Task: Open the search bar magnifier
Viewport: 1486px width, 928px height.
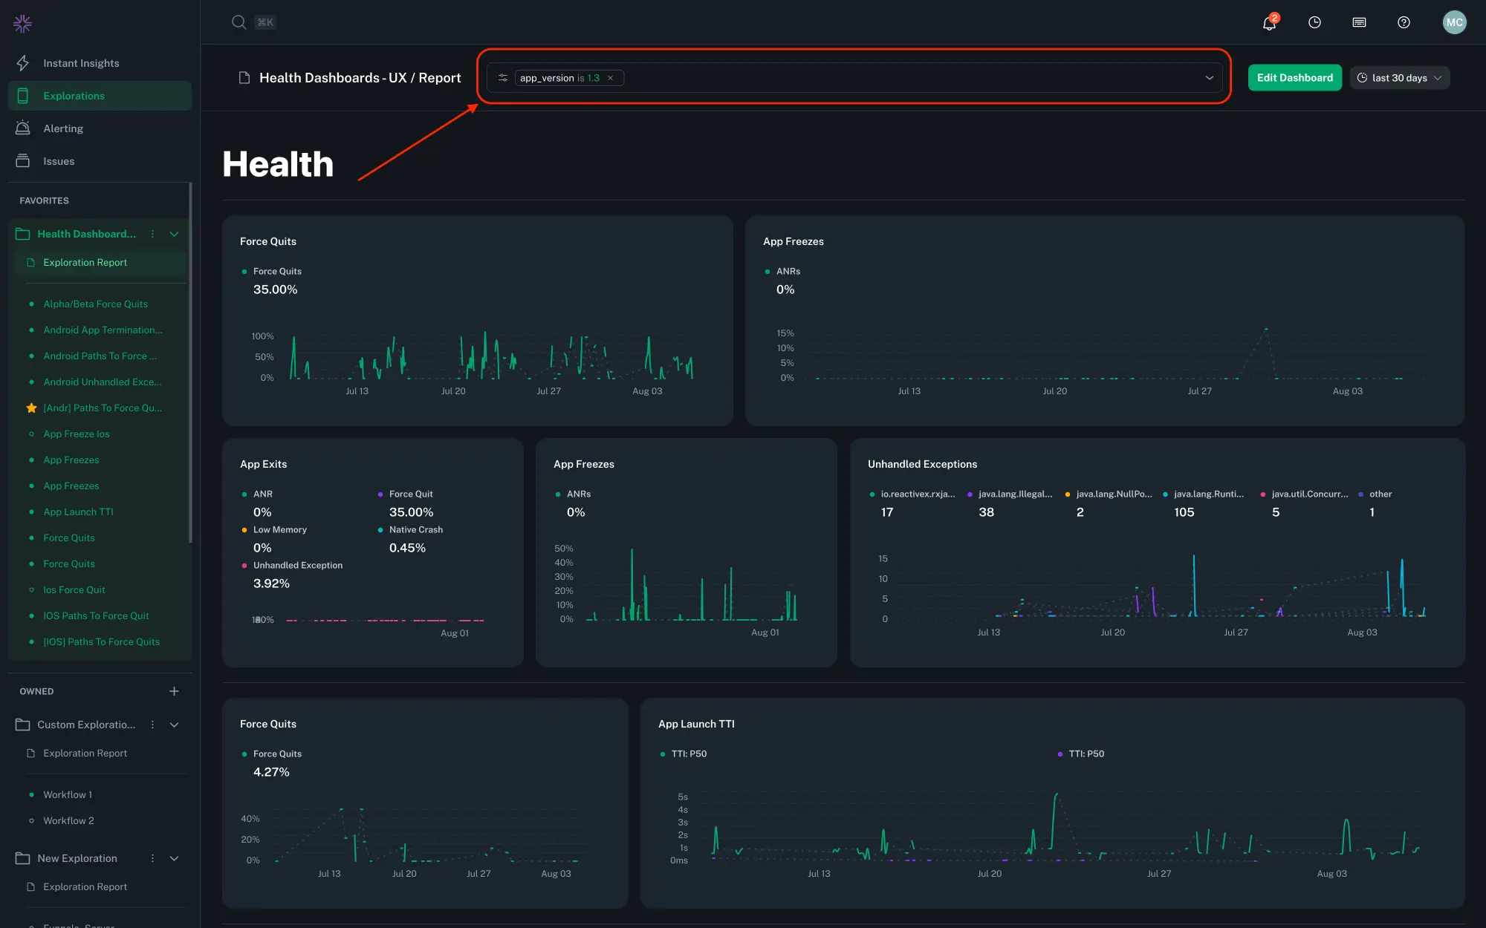Action: [x=239, y=22]
